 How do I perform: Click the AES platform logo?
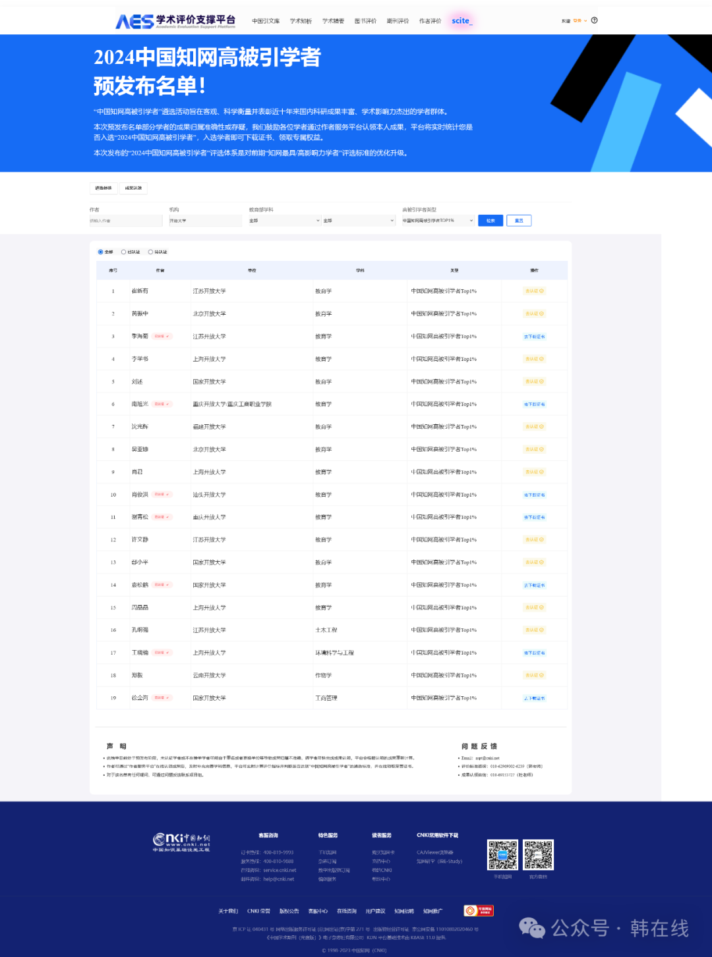[x=175, y=21]
